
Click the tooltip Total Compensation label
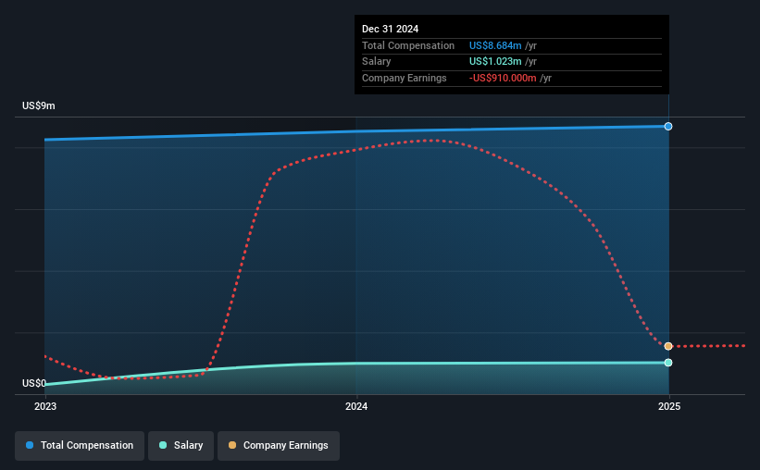408,45
